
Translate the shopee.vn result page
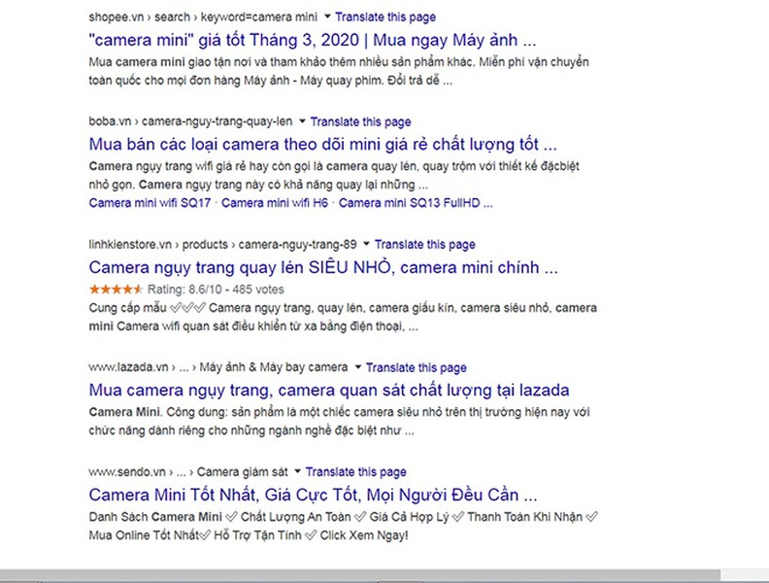pyautogui.click(x=385, y=17)
